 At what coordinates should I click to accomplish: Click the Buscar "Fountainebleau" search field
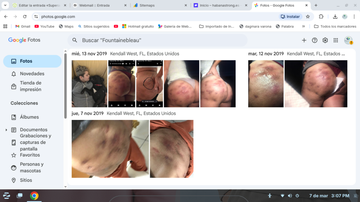158,40
